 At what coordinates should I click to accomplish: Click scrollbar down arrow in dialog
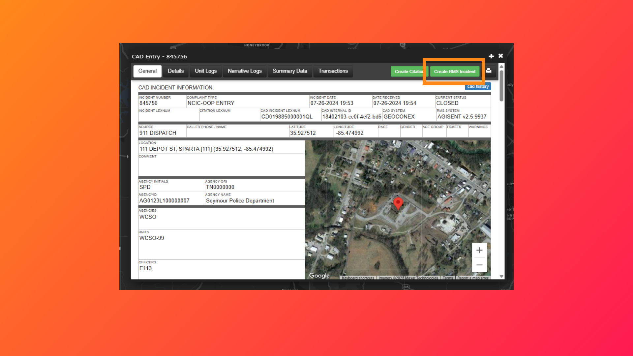[501, 277]
